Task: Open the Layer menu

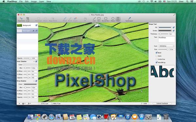Action: pos(41,2)
